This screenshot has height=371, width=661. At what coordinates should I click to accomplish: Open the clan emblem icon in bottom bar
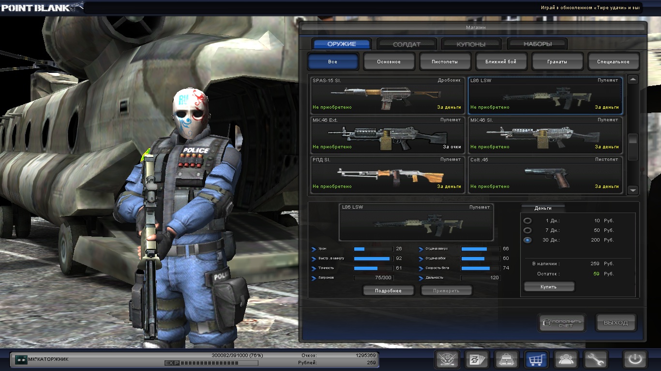[x=447, y=359]
